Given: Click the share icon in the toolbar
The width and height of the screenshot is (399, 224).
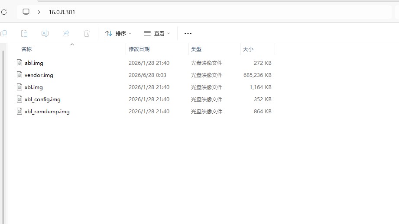Looking at the screenshot, I should pos(66,33).
